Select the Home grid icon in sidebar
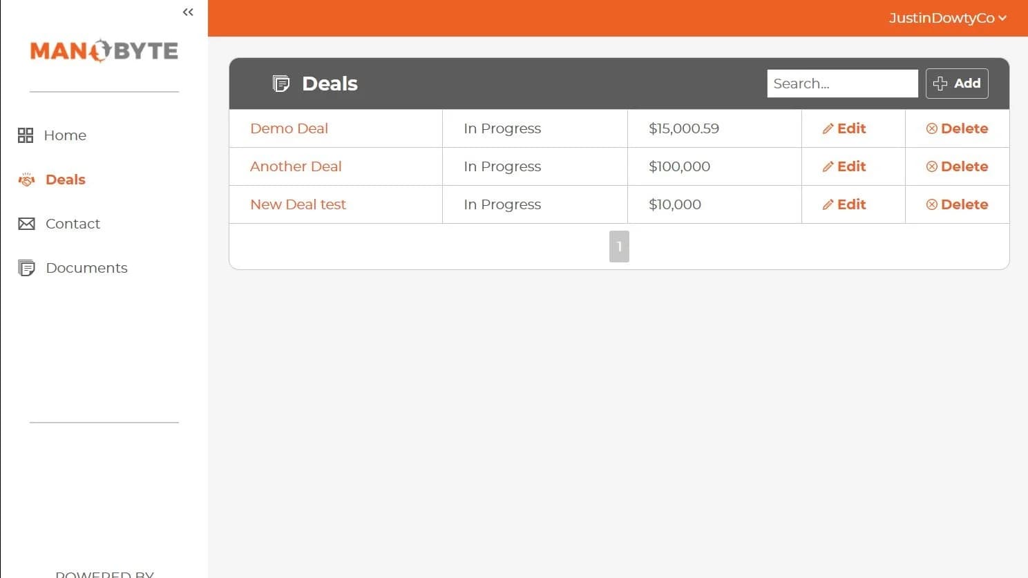Screen dimensions: 1028x578 point(26,135)
